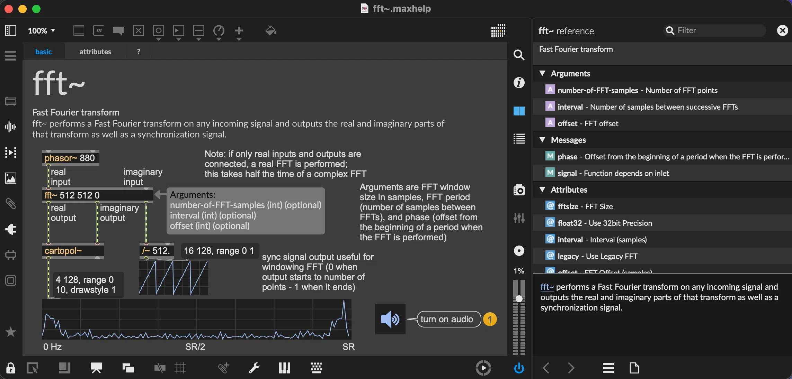Open the 100% zoom dropdown
792x379 pixels.
[x=42, y=30]
